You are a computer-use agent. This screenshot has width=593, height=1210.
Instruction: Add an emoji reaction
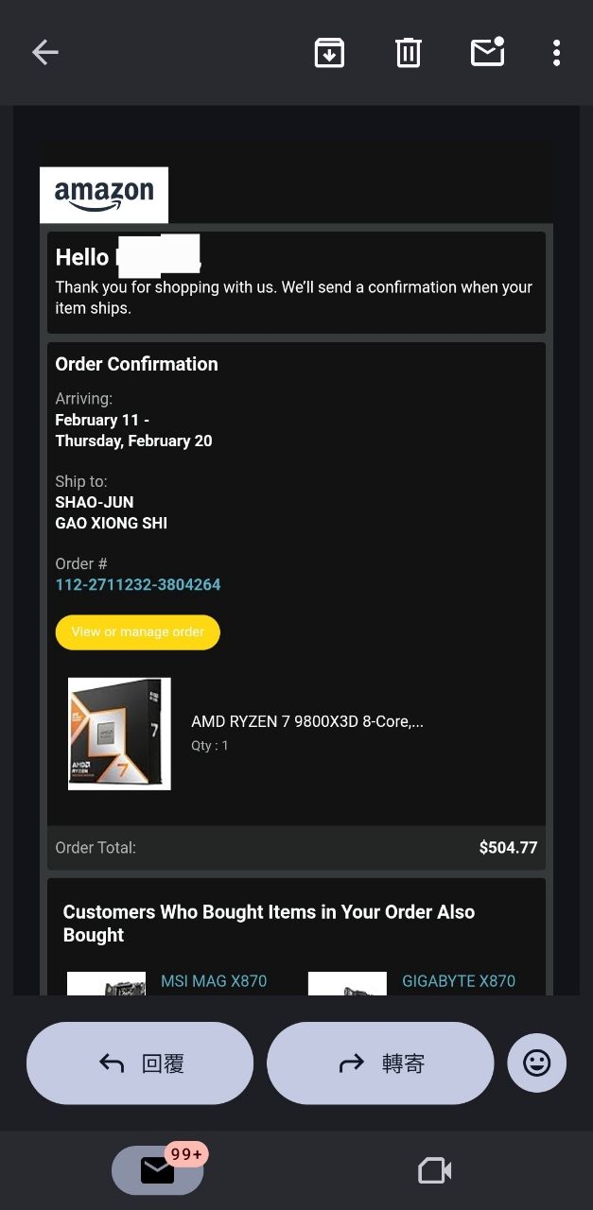pyautogui.click(x=536, y=1063)
